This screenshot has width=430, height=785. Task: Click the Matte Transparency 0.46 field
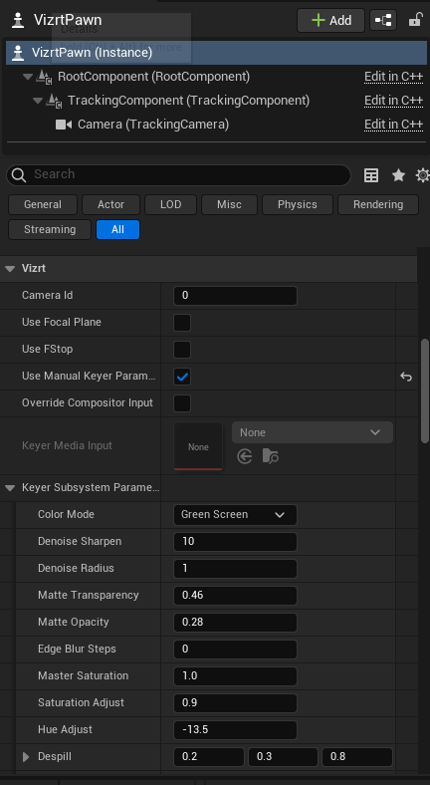[x=235, y=596]
